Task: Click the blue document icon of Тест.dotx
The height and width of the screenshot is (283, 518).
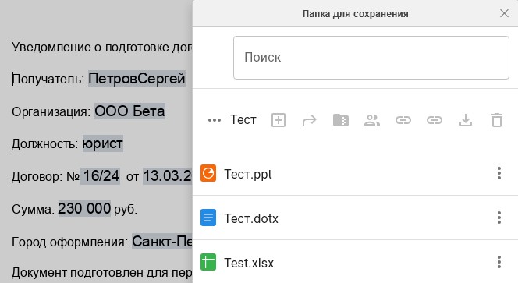Action: [x=208, y=218]
